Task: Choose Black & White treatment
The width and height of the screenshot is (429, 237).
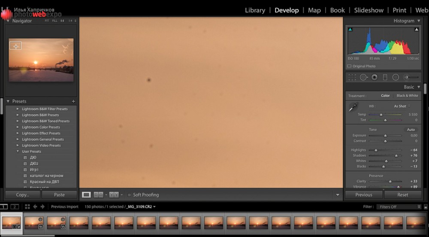Action: pos(408,95)
